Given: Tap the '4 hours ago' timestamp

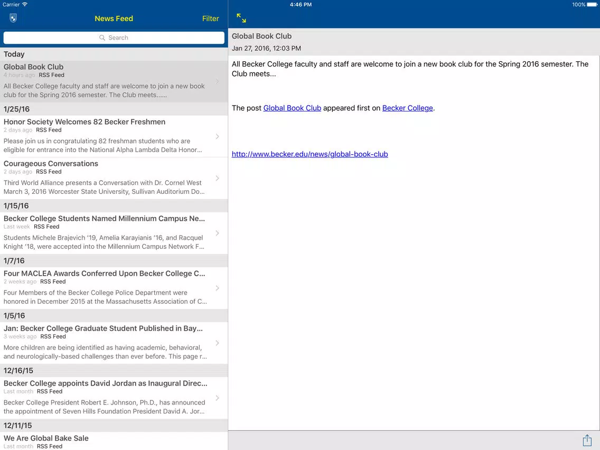Looking at the screenshot, I should tap(19, 75).
